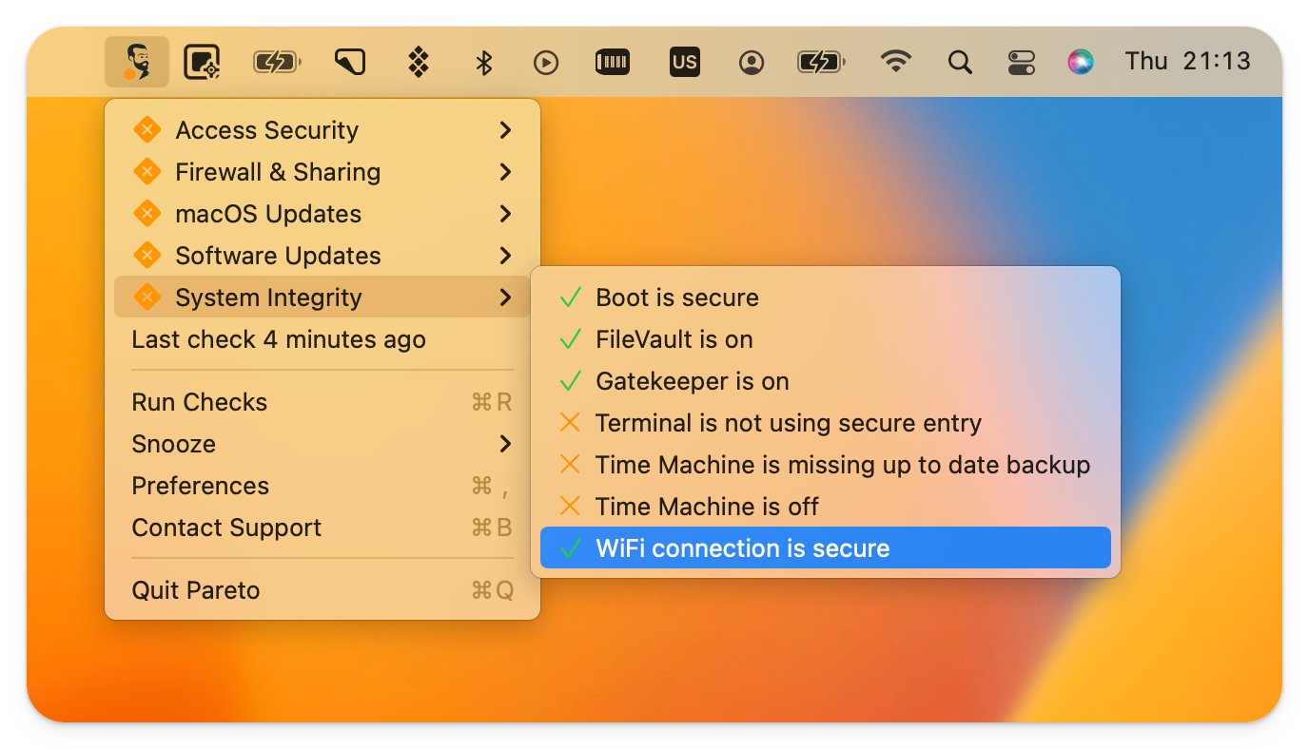Screen dimensions: 1309x749
Task: Open the US input source menu
Action: (x=684, y=63)
